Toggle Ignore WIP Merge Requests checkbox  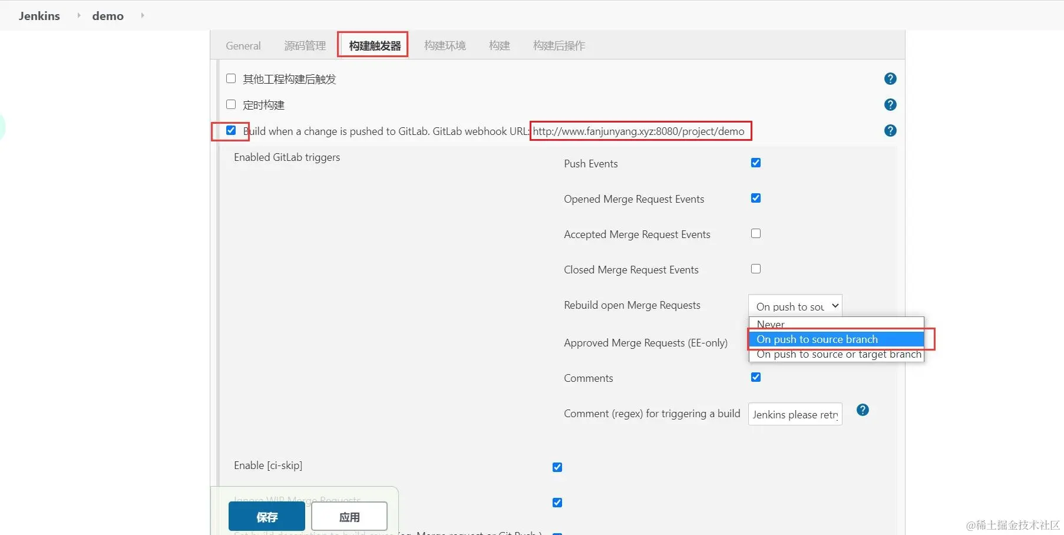557,503
